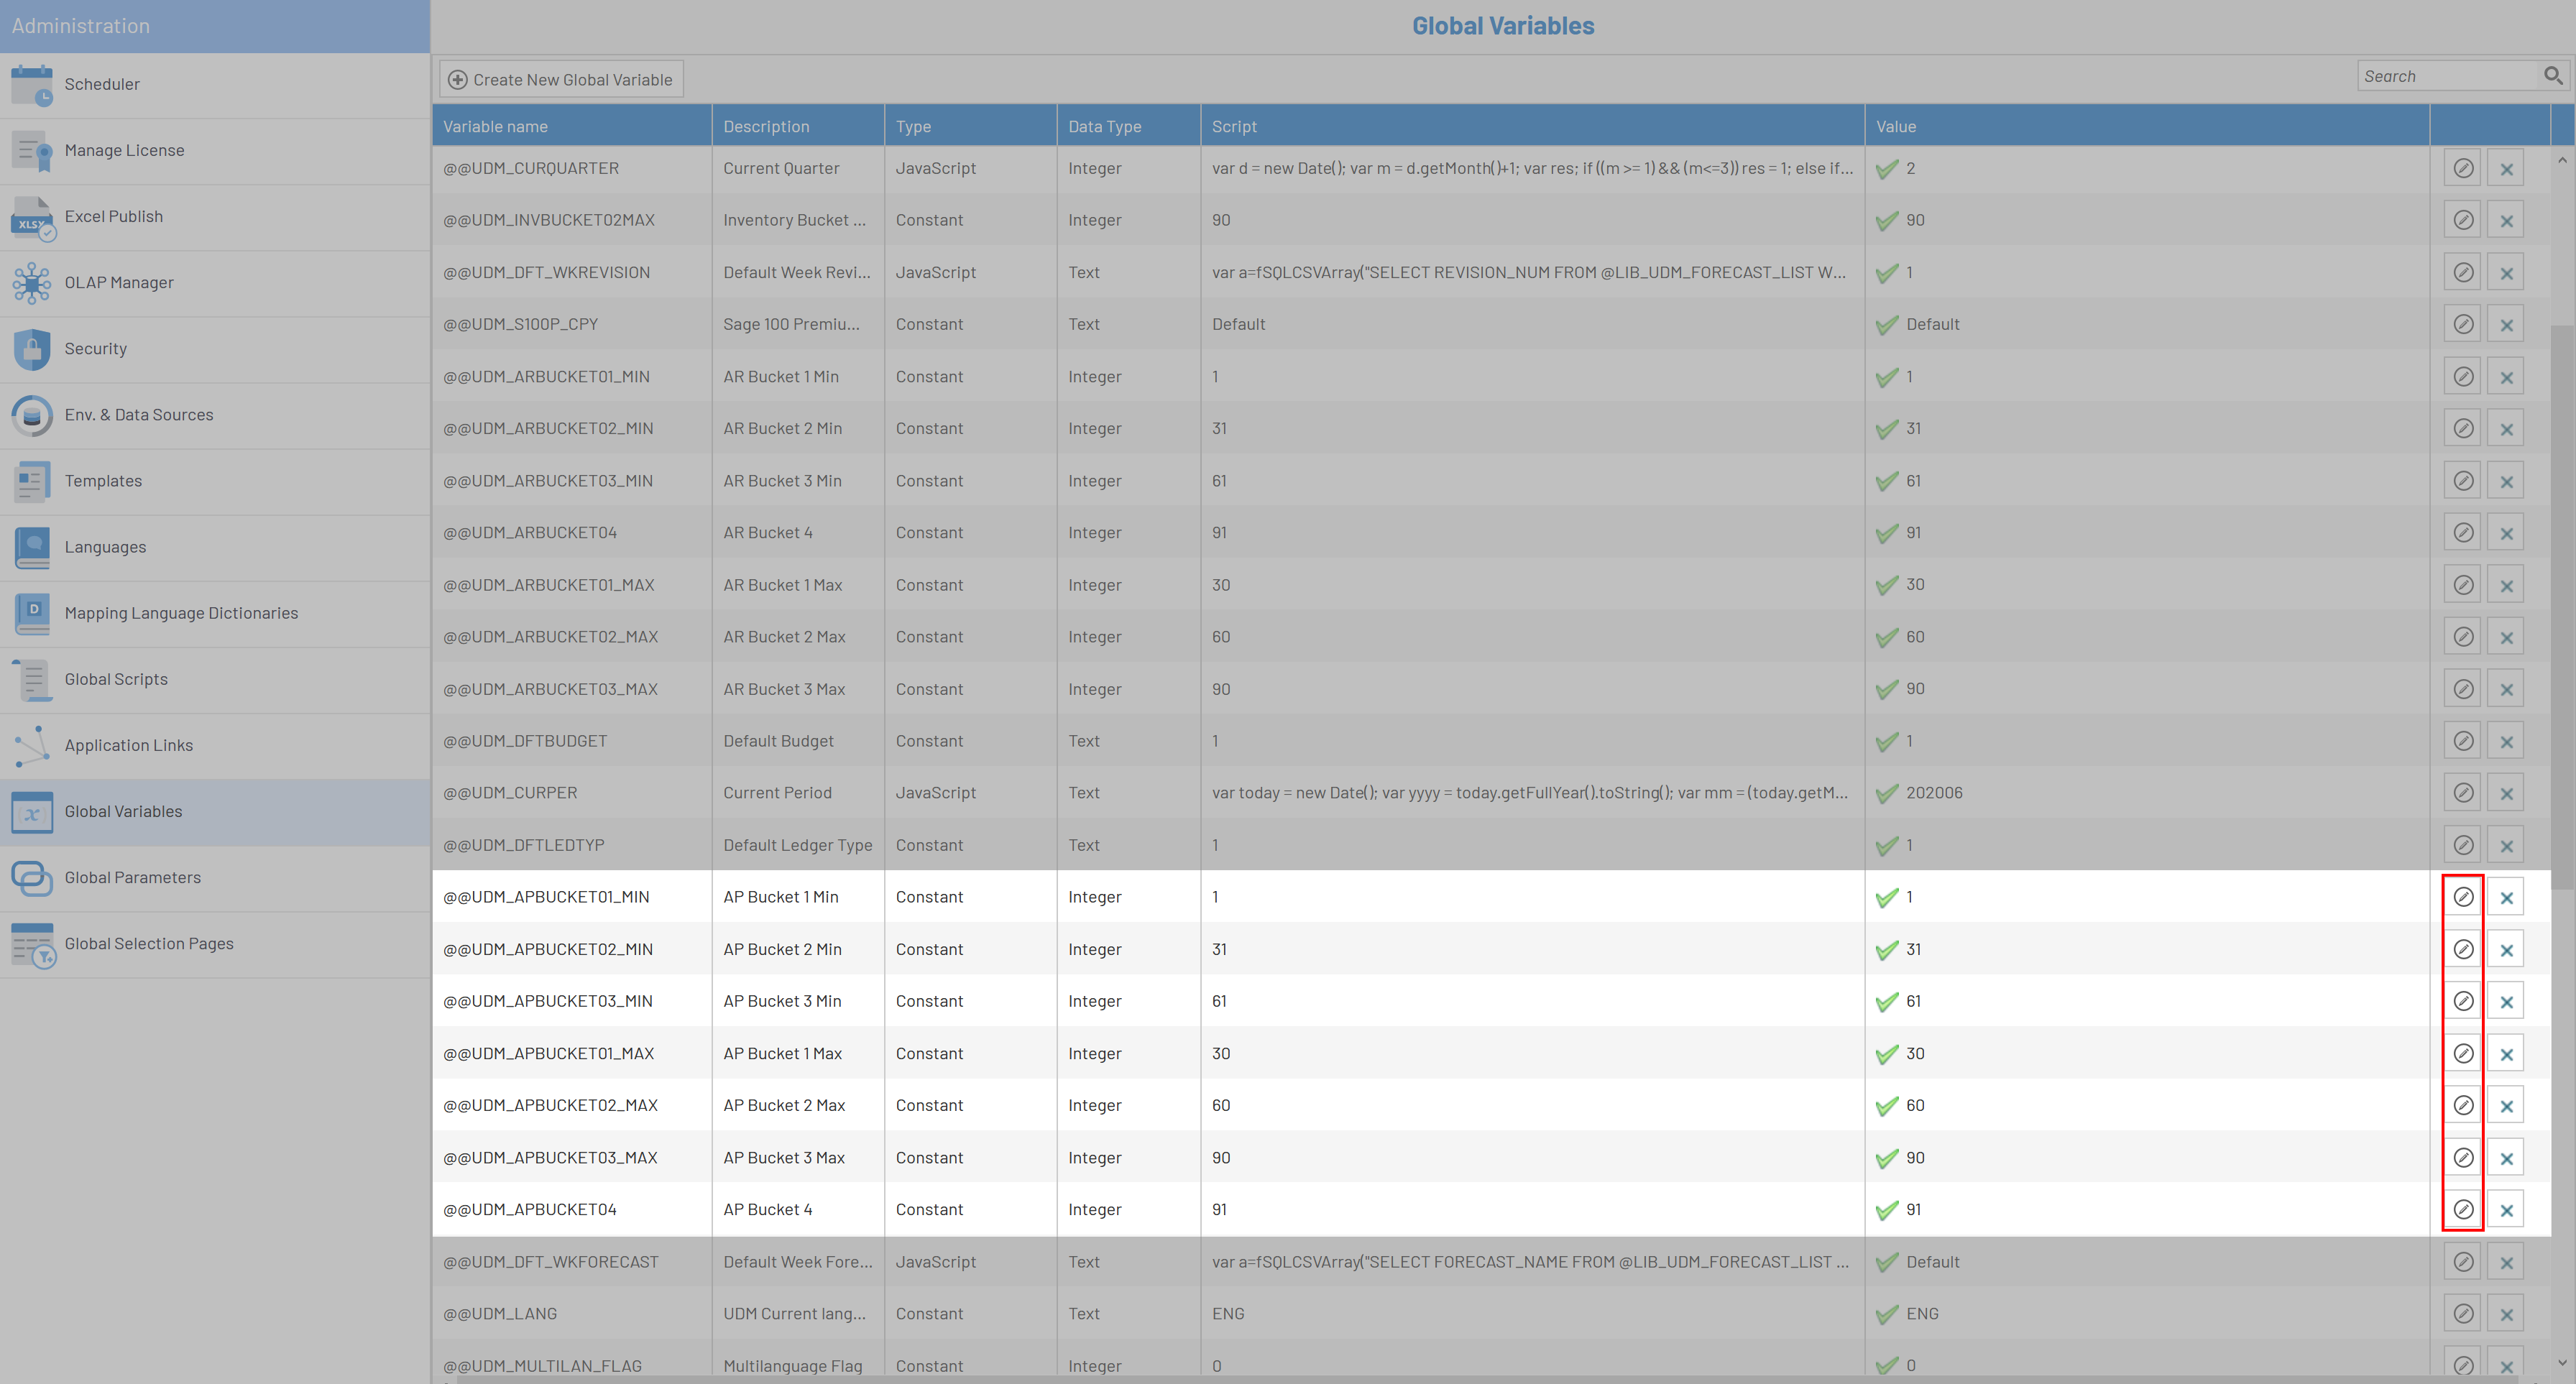
Task: Select Global Variables in the sidebar
Action: click(x=215, y=812)
